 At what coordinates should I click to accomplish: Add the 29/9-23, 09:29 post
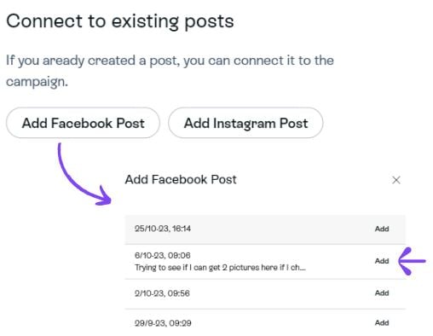click(382, 323)
